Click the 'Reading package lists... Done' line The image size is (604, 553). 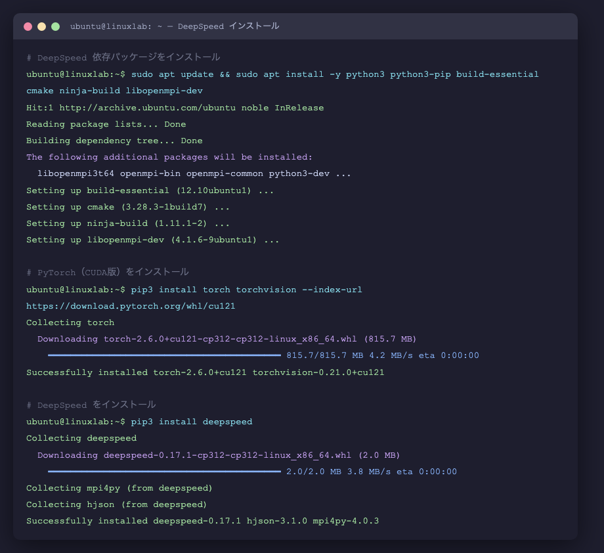[x=106, y=124]
